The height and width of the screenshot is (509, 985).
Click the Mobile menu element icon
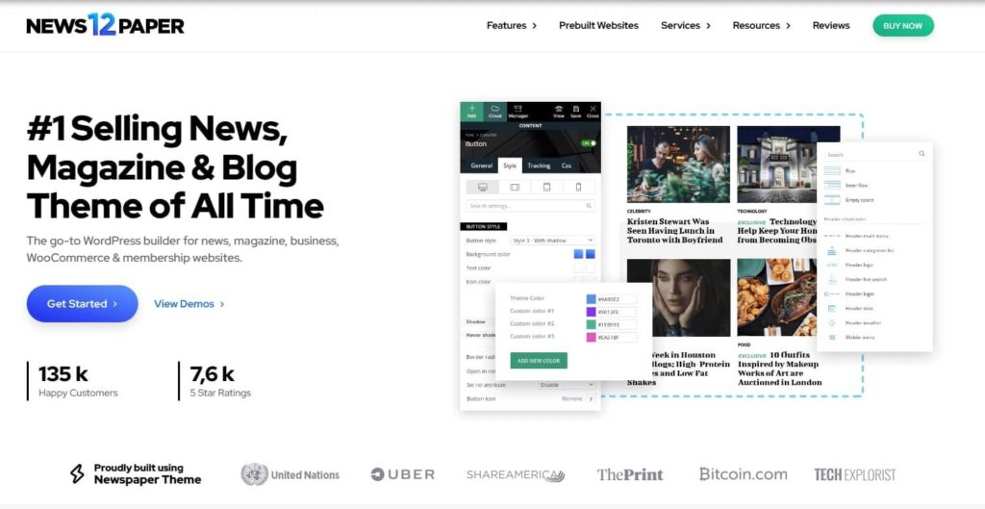(x=832, y=338)
